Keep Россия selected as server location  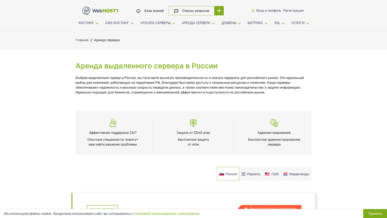(x=228, y=174)
